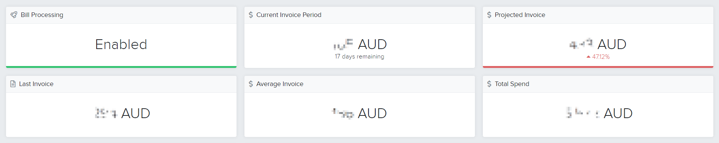Click the Projected Invoice AUD amount
This screenshot has width=719, height=143.
598,45
